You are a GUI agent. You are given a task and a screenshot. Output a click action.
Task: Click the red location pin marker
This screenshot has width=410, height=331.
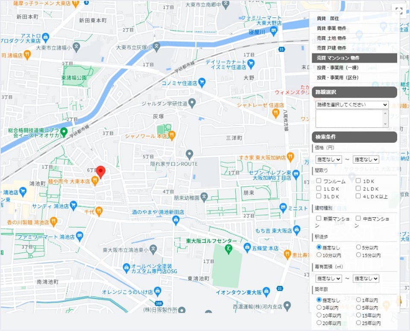pos(101,172)
